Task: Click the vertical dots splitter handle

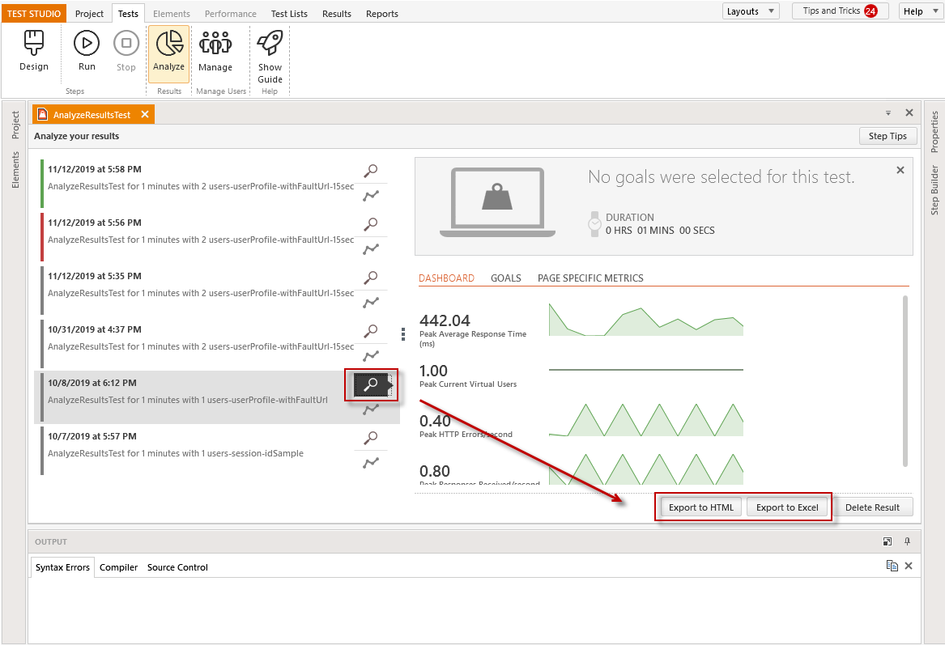Action: coord(403,334)
